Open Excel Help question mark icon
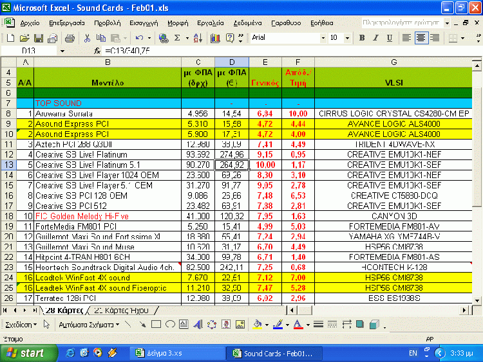Screen dimensions: 483x362 [x=230, y=38]
